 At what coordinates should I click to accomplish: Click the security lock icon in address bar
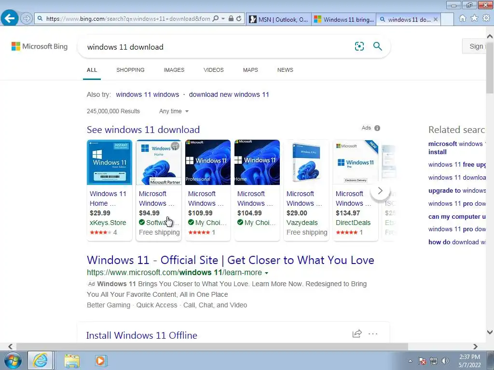[231, 19]
